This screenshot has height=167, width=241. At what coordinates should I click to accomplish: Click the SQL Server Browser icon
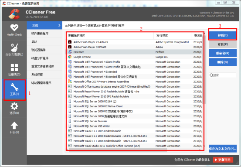(x=70, y=121)
